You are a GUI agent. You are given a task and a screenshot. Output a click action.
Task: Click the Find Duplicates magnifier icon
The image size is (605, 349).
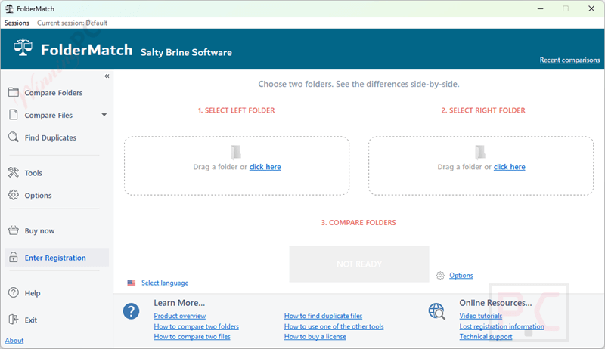(x=14, y=137)
